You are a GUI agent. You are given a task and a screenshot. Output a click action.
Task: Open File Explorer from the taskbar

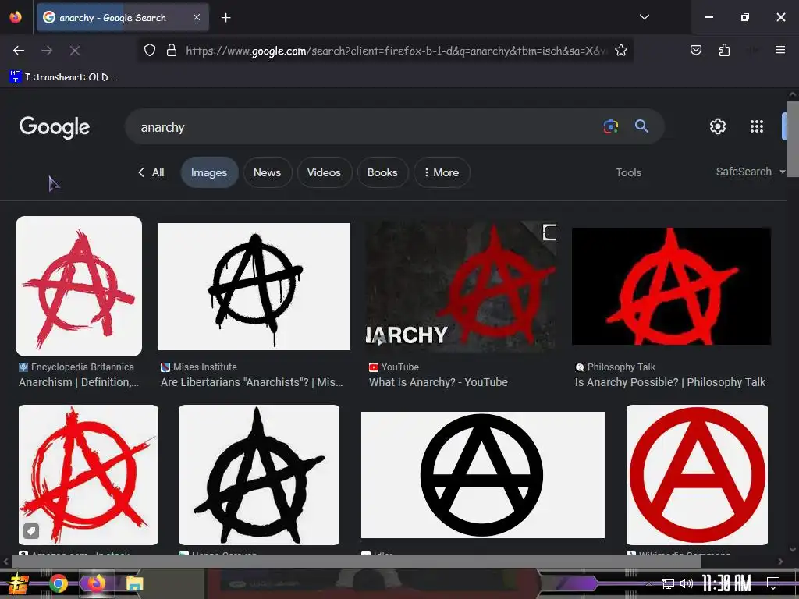tap(134, 583)
